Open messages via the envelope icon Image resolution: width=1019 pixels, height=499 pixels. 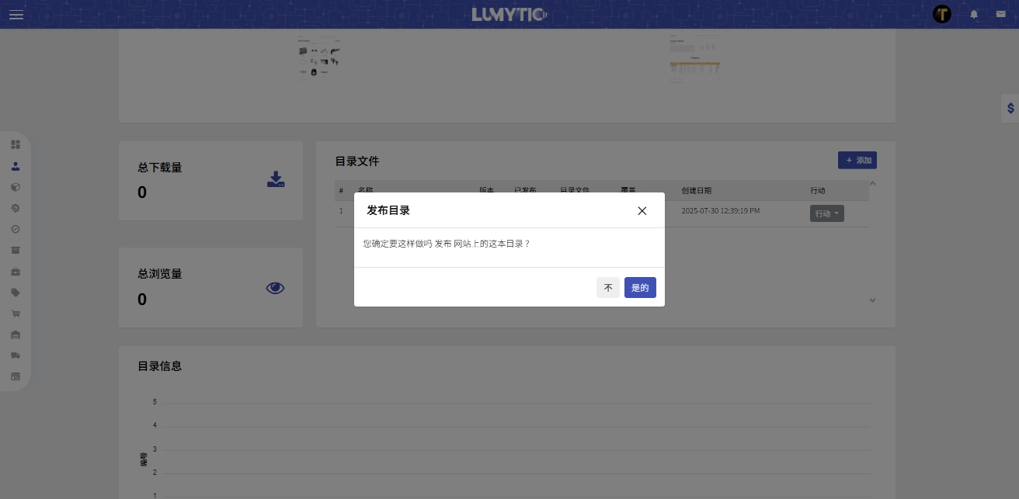(x=1001, y=14)
